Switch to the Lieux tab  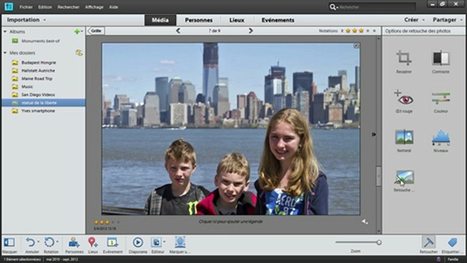pos(237,20)
